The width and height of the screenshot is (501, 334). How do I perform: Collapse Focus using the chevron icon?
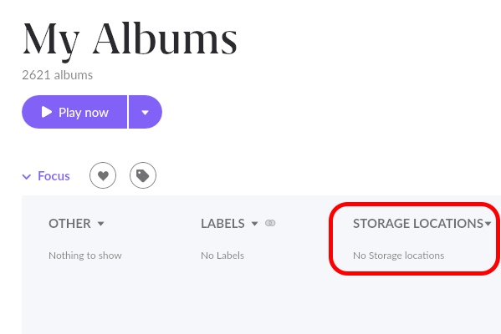[27, 176]
